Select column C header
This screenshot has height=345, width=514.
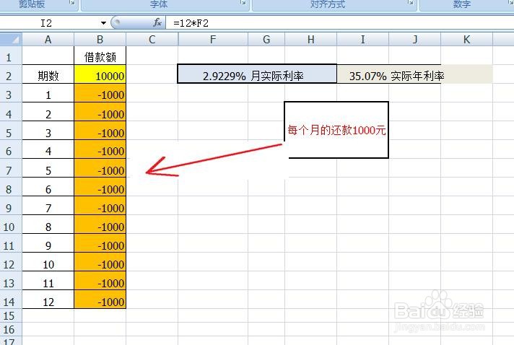point(152,40)
